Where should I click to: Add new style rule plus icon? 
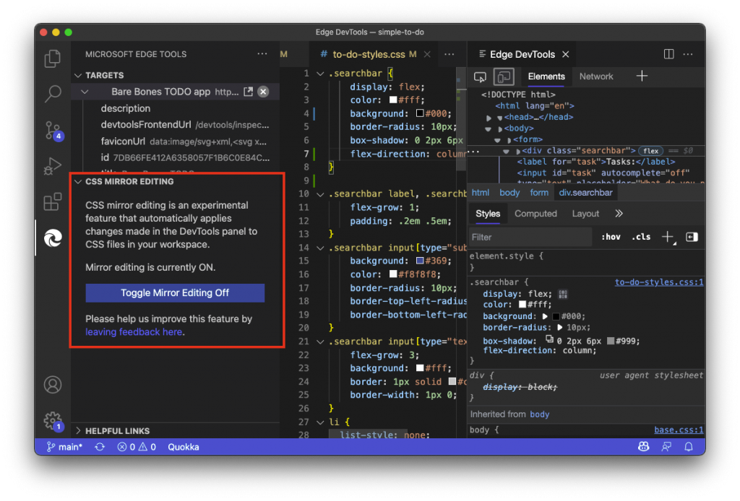(x=668, y=237)
